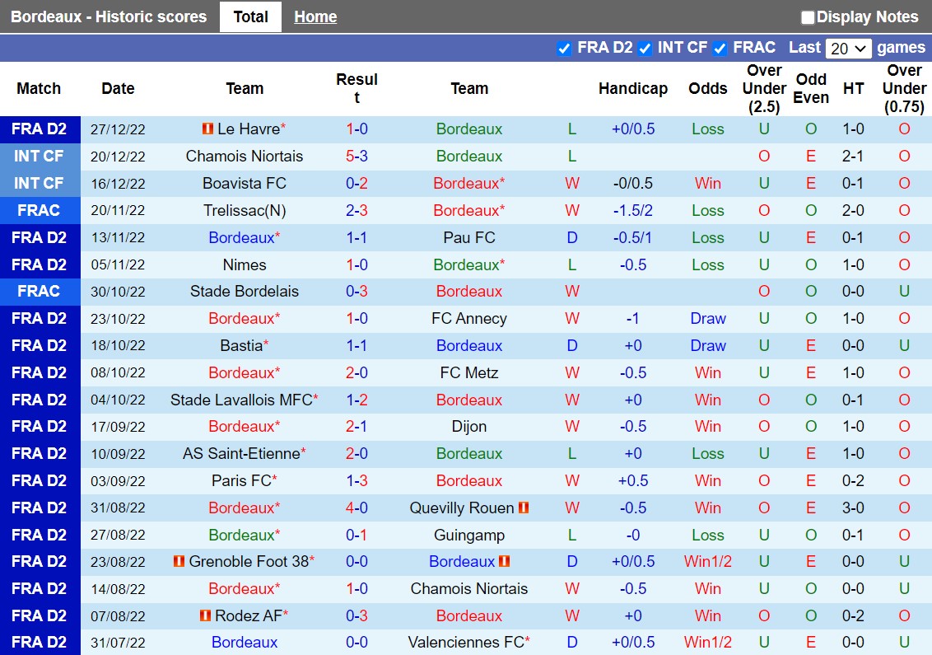This screenshot has height=655, width=932.
Task: Click the Bastia team name
Action: (241, 346)
